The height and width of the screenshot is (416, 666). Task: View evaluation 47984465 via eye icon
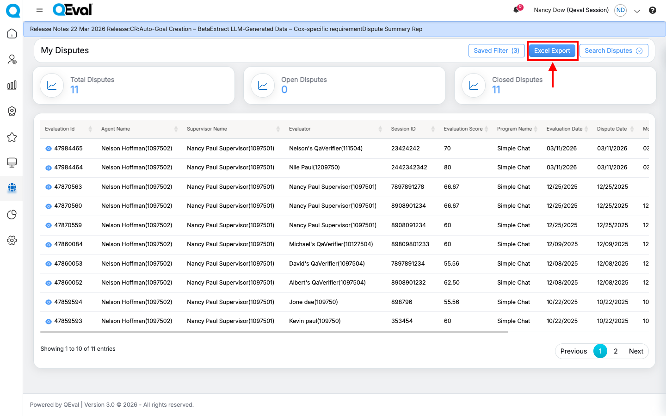(x=49, y=149)
